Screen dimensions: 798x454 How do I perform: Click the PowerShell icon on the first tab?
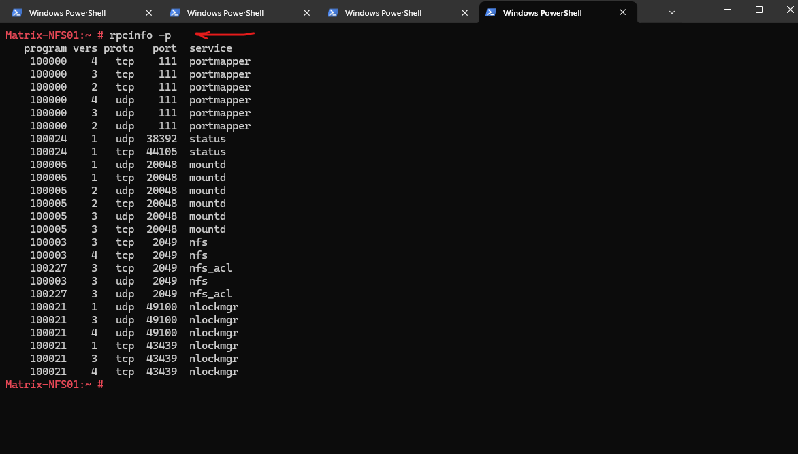point(17,13)
